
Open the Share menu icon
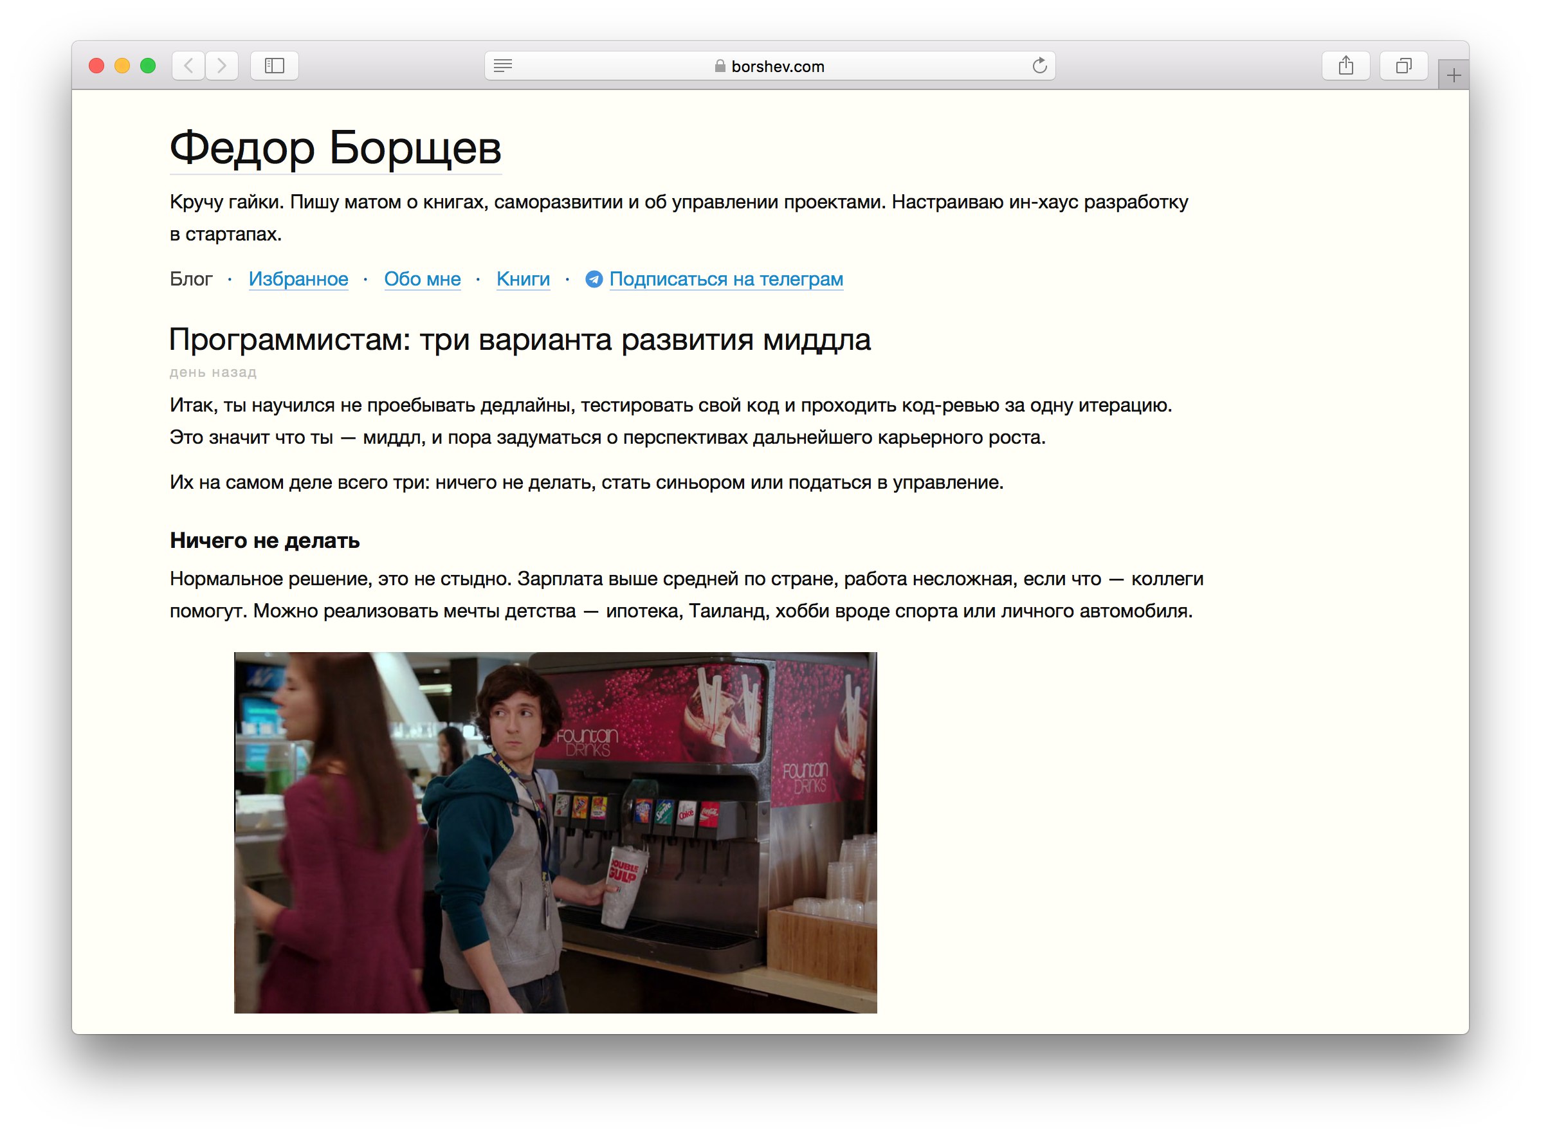click(x=1346, y=66)
